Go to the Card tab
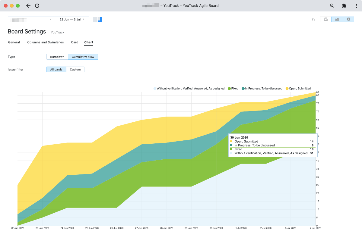This screenshot has height=241, width=362. coord(75,42)
